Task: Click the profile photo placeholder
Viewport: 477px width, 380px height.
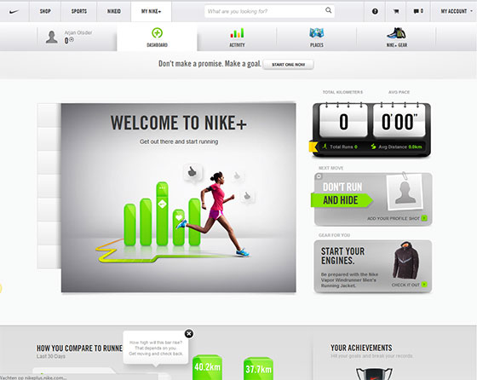Action: pos(405,192)
